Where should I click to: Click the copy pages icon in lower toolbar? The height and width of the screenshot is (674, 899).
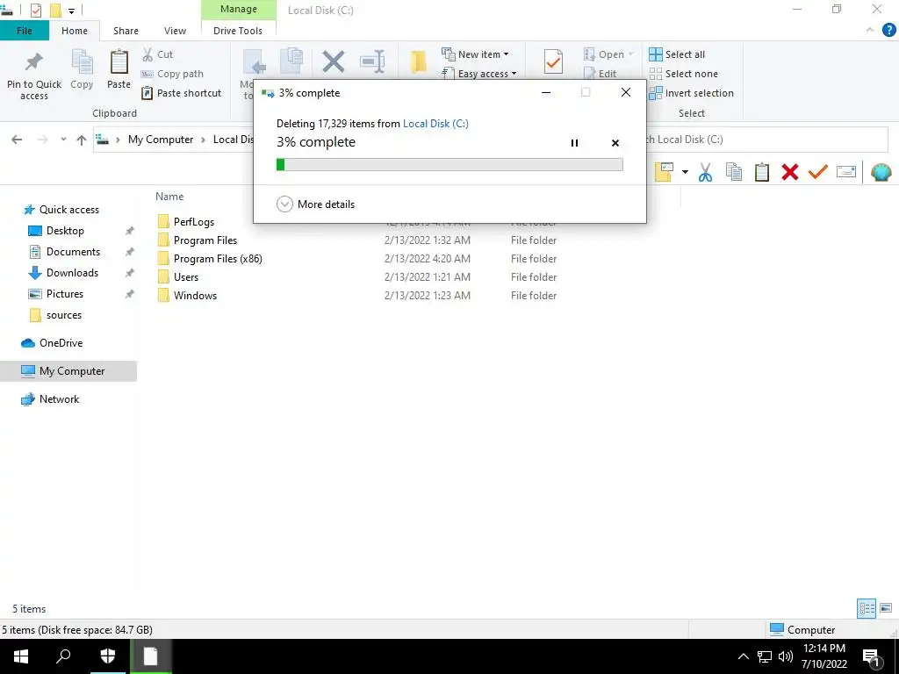tap(734, 172)
